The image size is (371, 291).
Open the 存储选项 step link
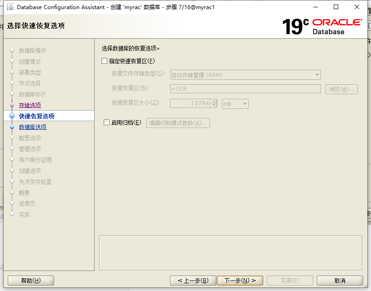pyautogui.click(x=30, y=105)
